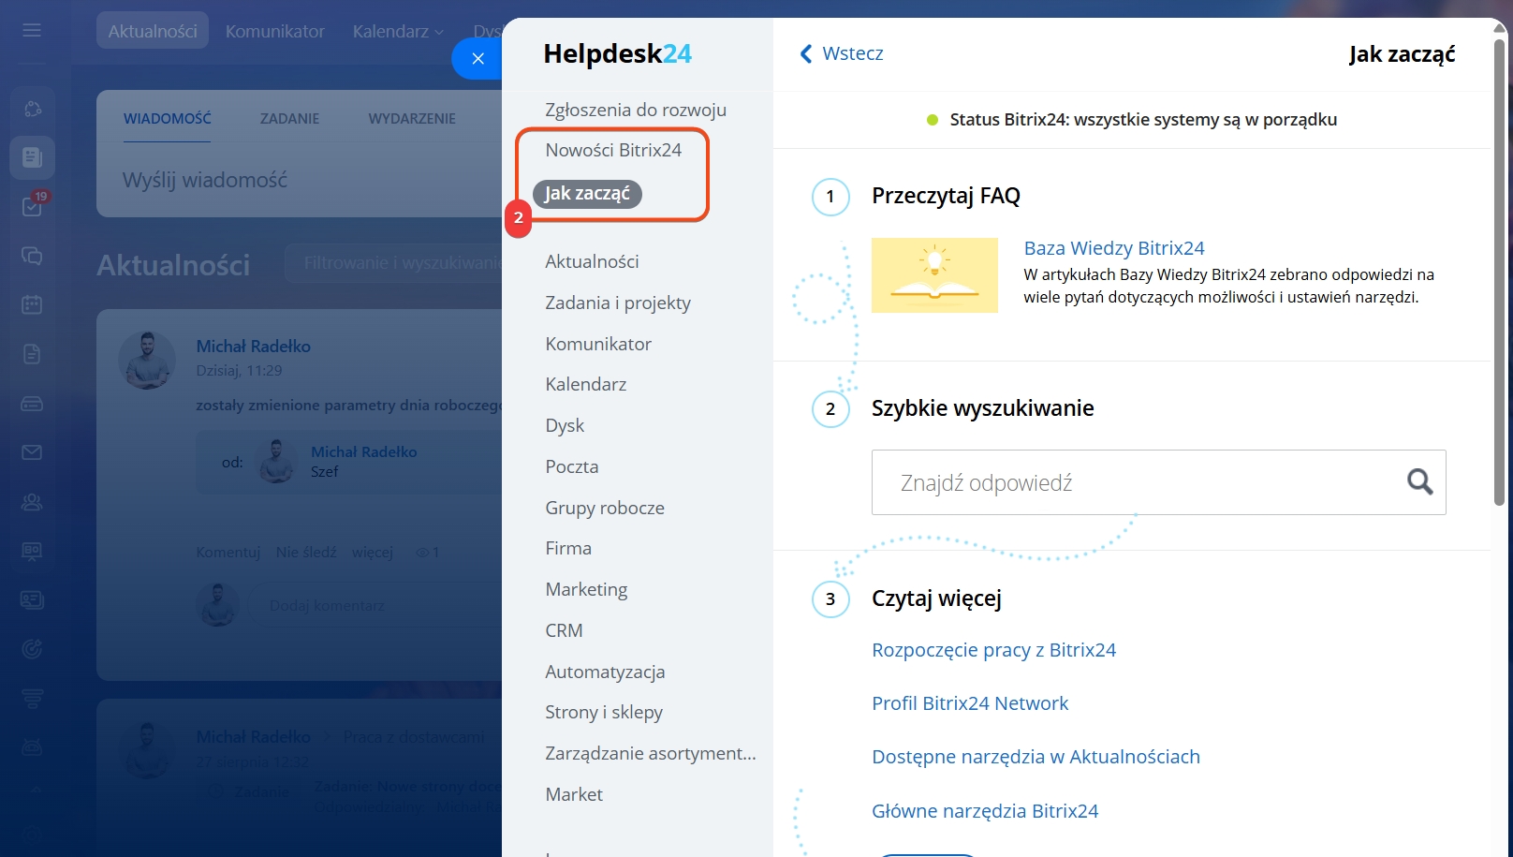1513x857 pixels.
Task: Open the funnel icon in the sidebar
Action: click(32, 699)
